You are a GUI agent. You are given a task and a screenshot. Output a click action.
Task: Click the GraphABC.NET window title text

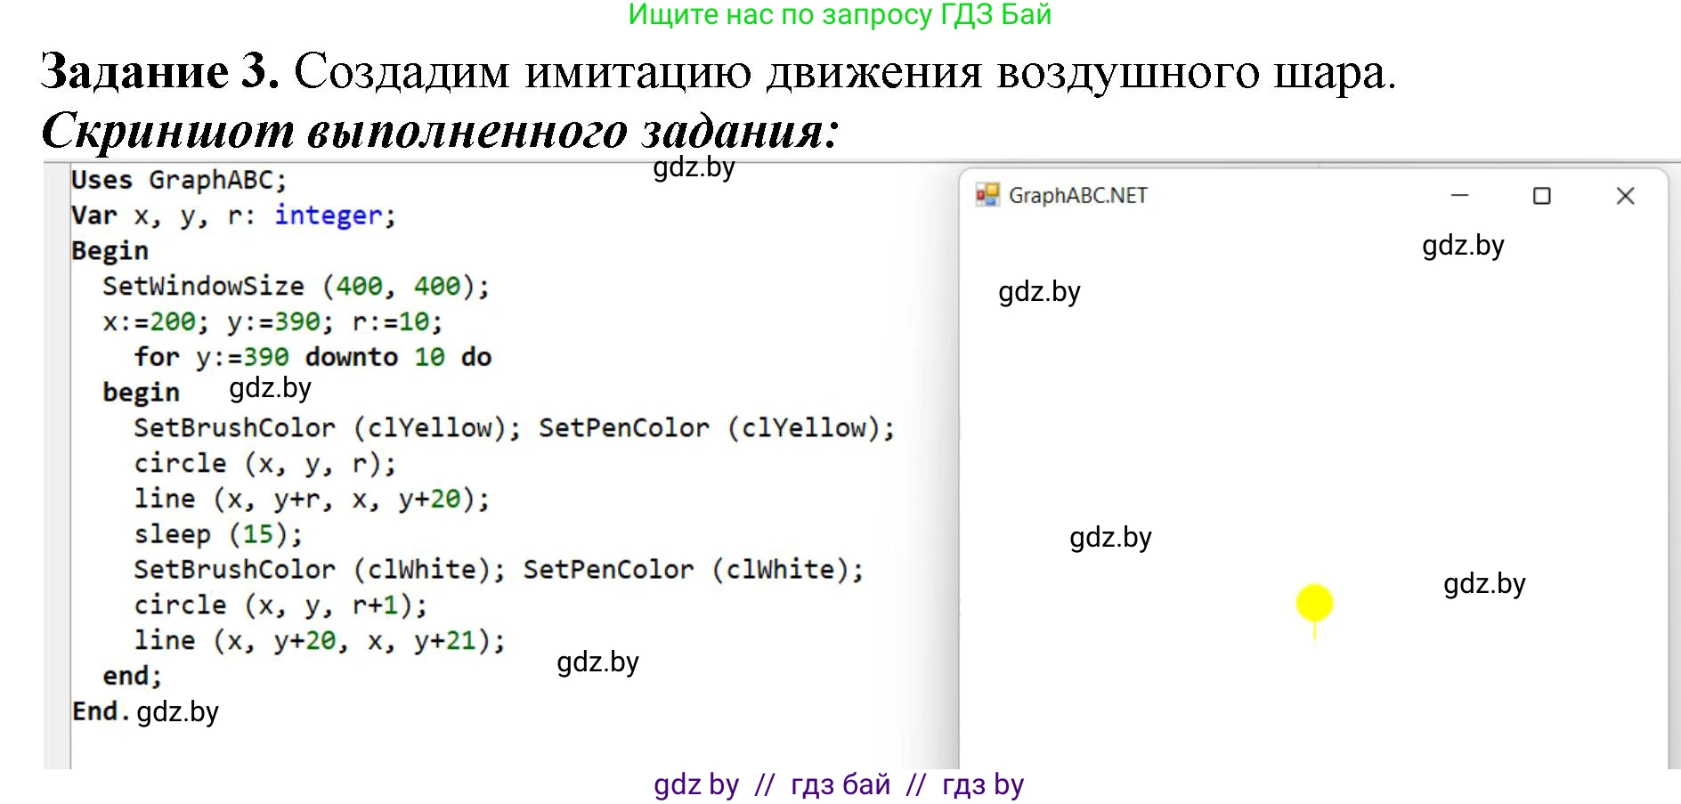(x=1077, y=196)
